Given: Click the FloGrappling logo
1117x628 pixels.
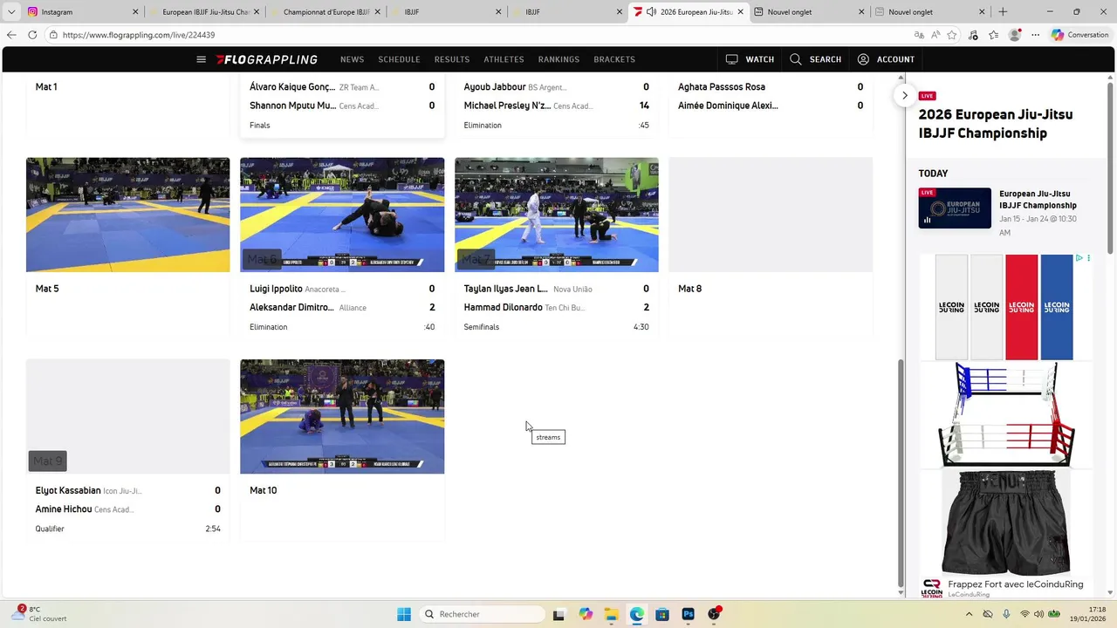Looking at the screenshot, I should pos(267,59).
